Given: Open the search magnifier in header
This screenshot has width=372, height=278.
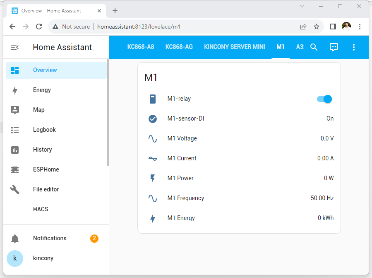Looking at the screenshot, I should 314,47.
